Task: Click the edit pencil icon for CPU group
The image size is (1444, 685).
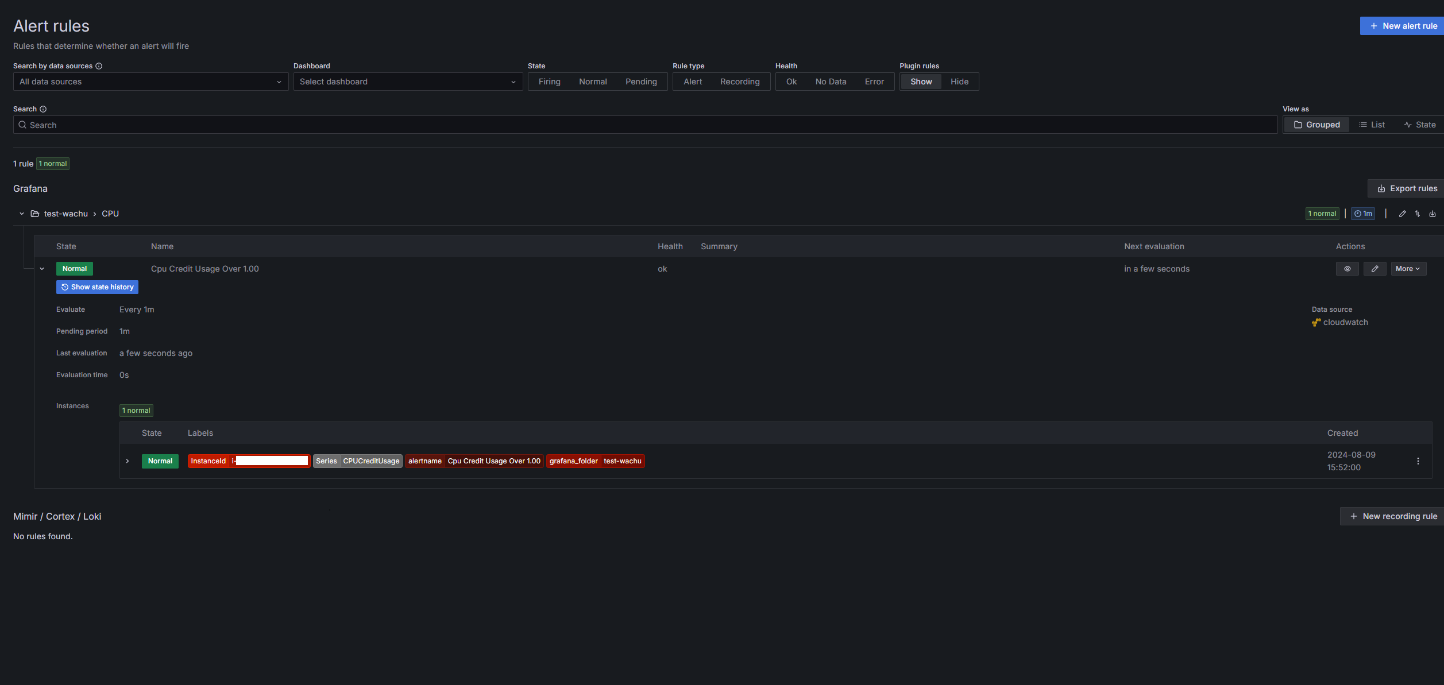Action: [1402, 214]
